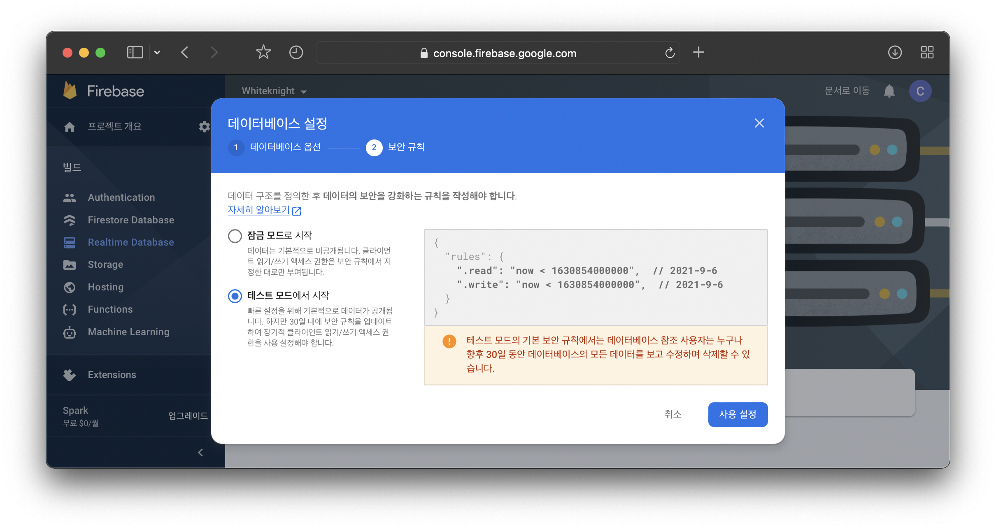Viewport: 996px width, 529px height.
Task: Click the Firestore Database icon
Action: pyautogui.click(x=70, y=220)
